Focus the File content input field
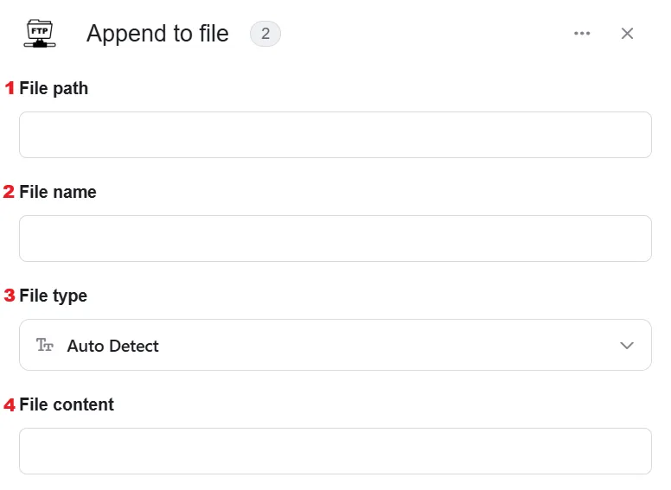Screen dimensions: 671x490 [335, 451]
